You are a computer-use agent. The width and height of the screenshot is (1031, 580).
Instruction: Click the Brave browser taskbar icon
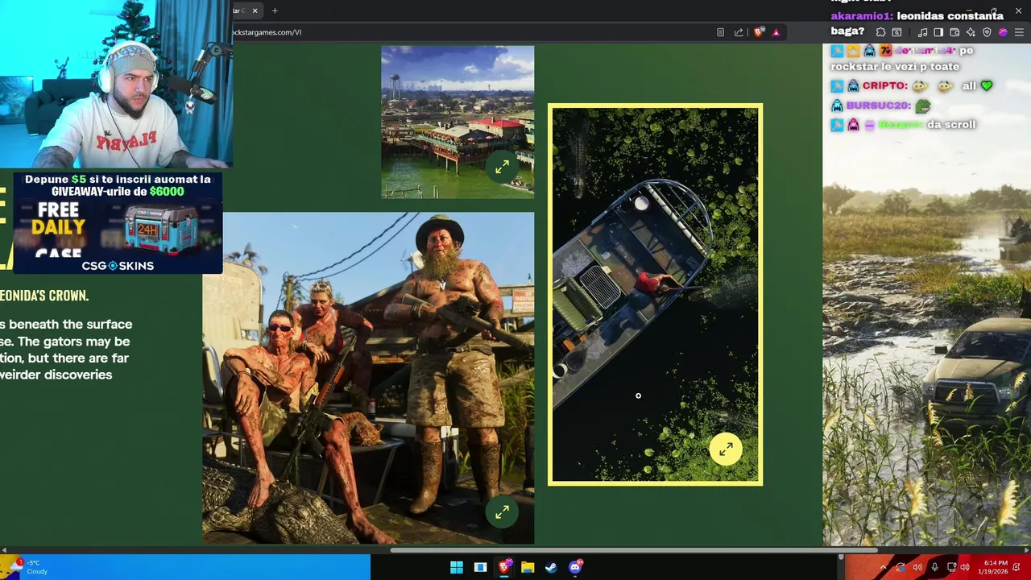[504, 567]
